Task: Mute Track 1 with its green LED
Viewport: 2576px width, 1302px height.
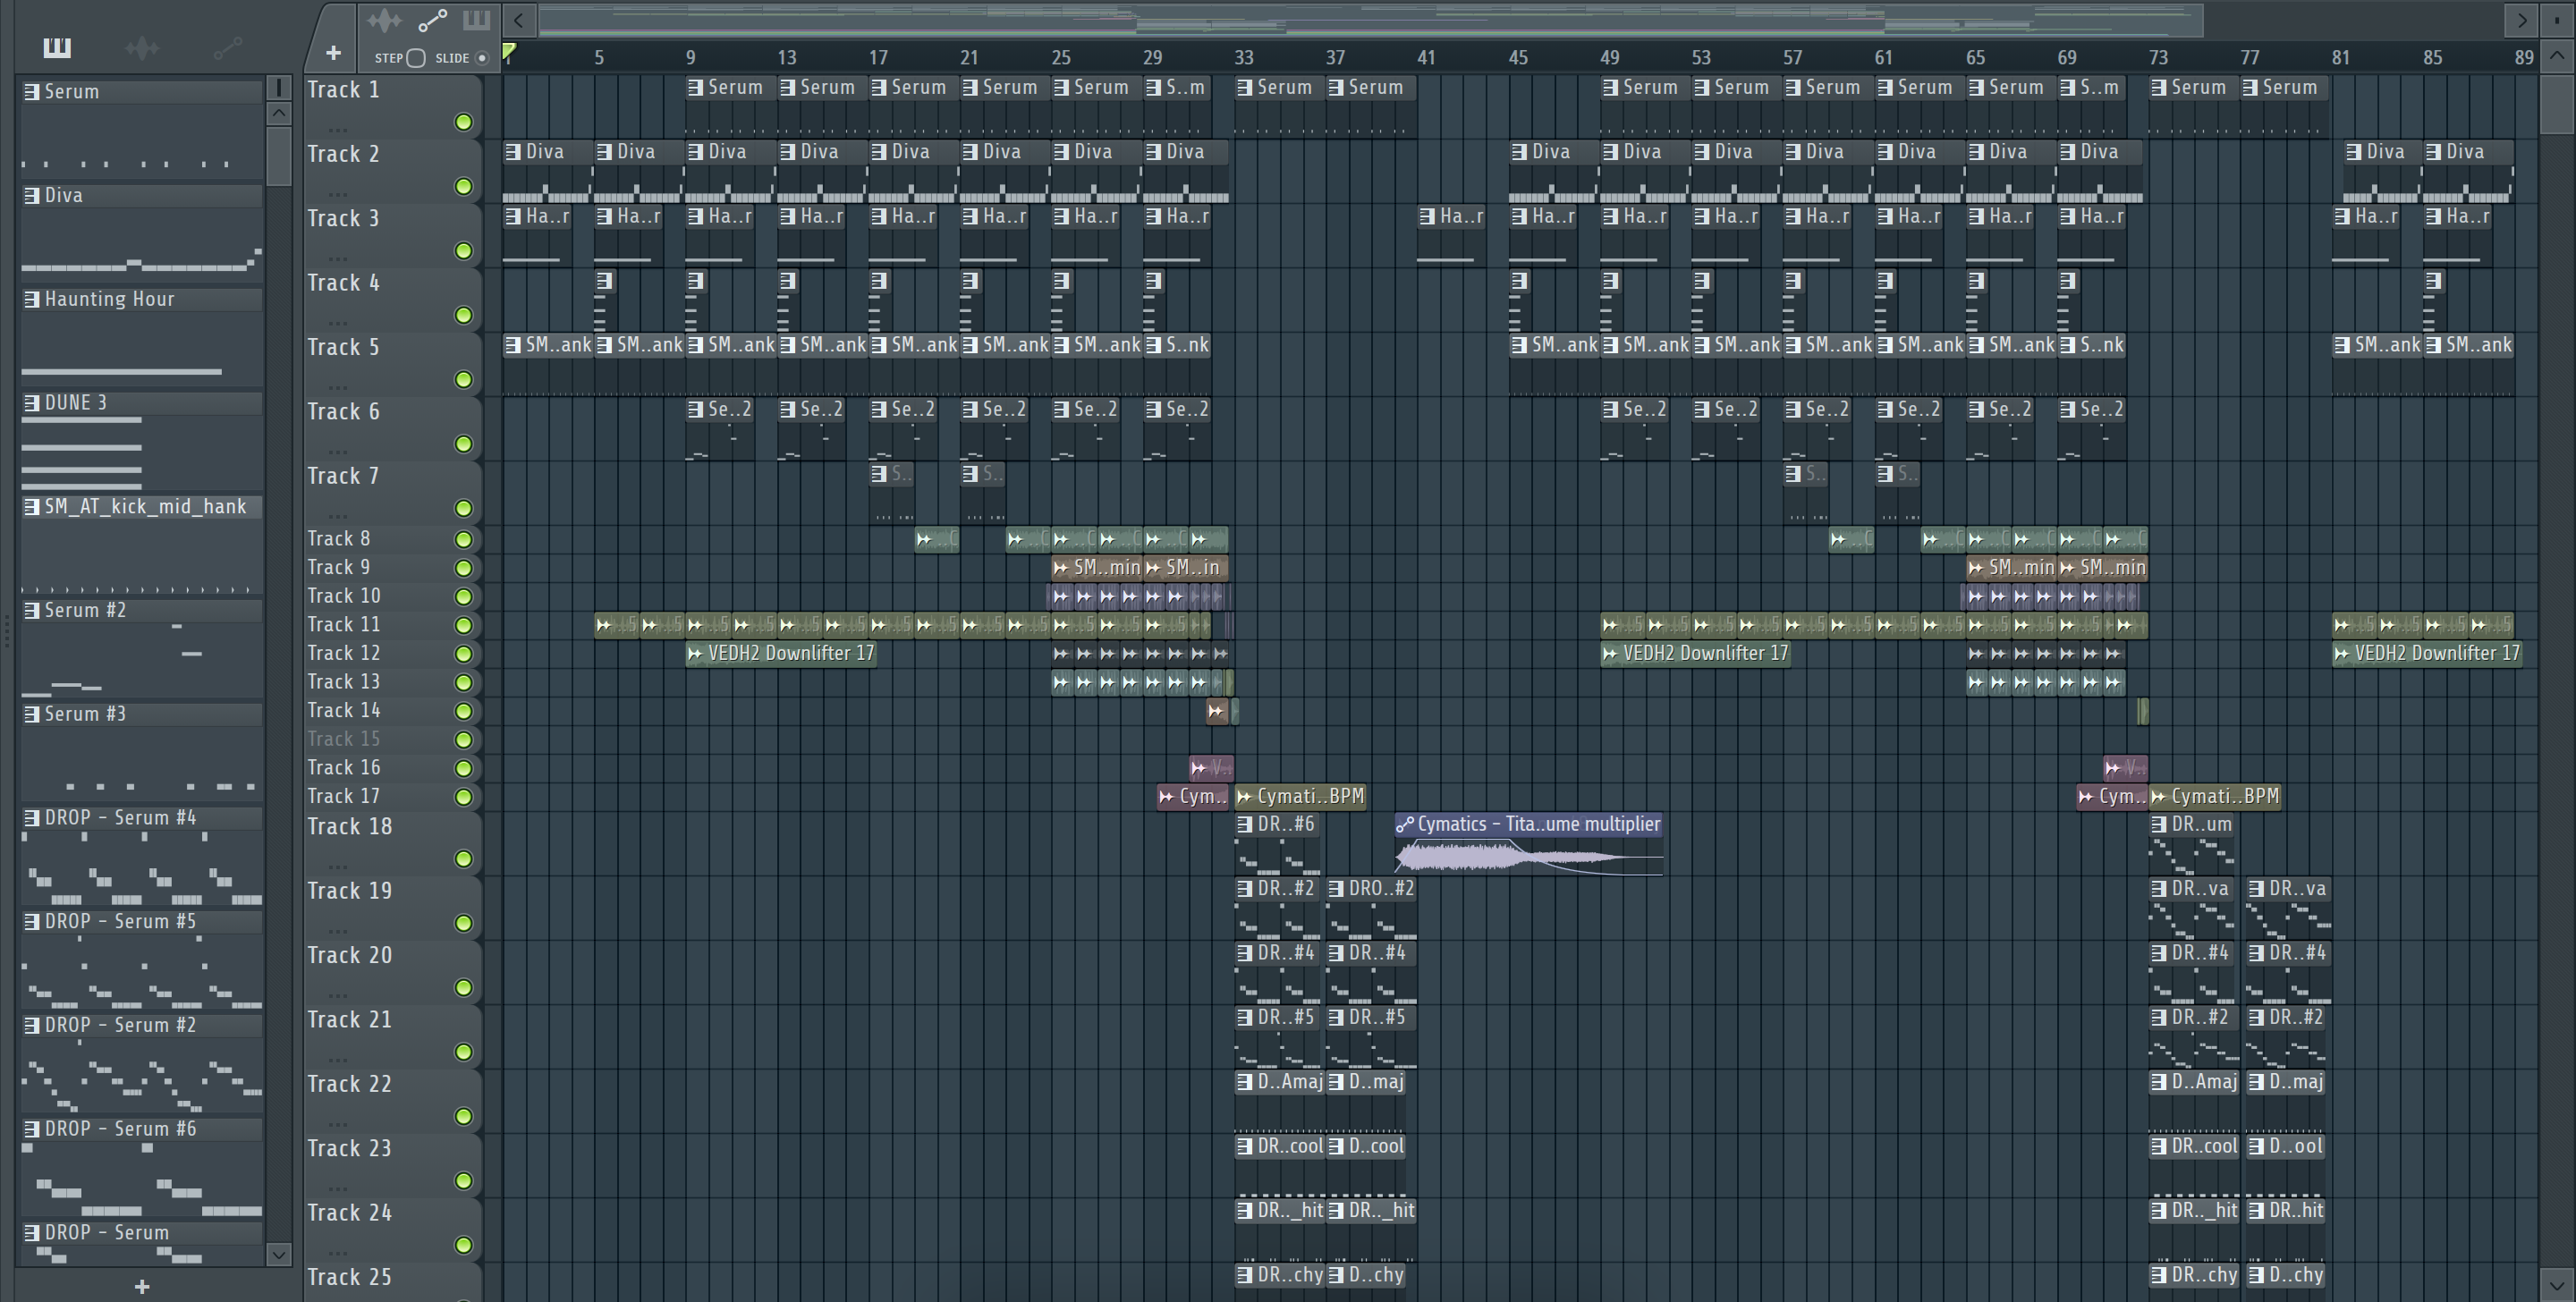Action: click(x=463, y=122)
